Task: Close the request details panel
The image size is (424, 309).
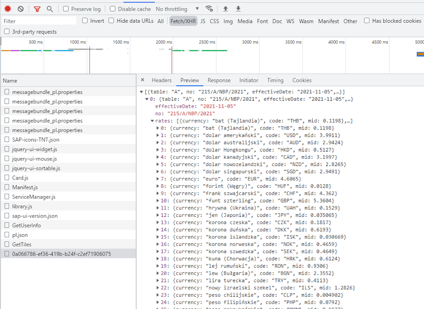Action: (x=142, y=80)
